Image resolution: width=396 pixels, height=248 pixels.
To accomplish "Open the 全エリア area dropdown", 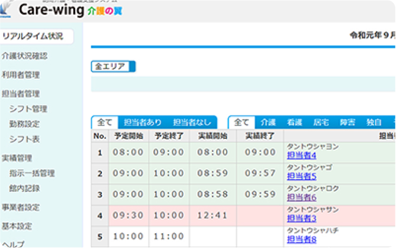I will click(113, 67).
